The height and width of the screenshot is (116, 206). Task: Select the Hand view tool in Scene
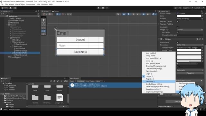43,20
